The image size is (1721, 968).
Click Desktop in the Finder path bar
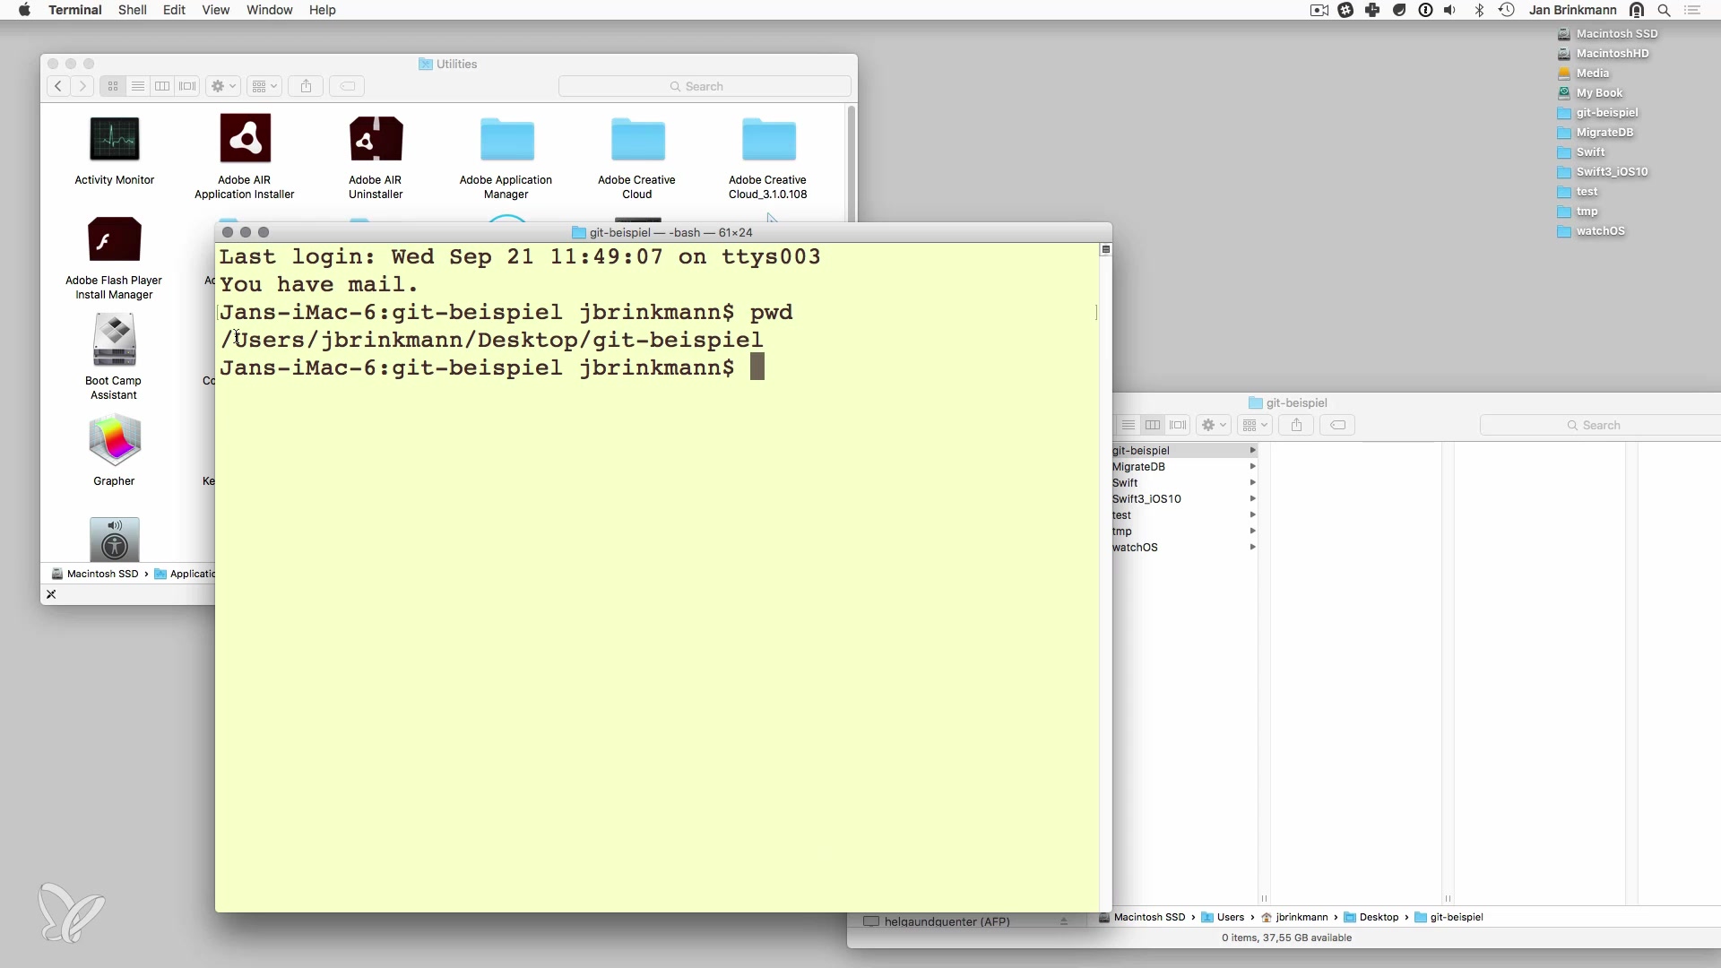tap(1378, 917)
